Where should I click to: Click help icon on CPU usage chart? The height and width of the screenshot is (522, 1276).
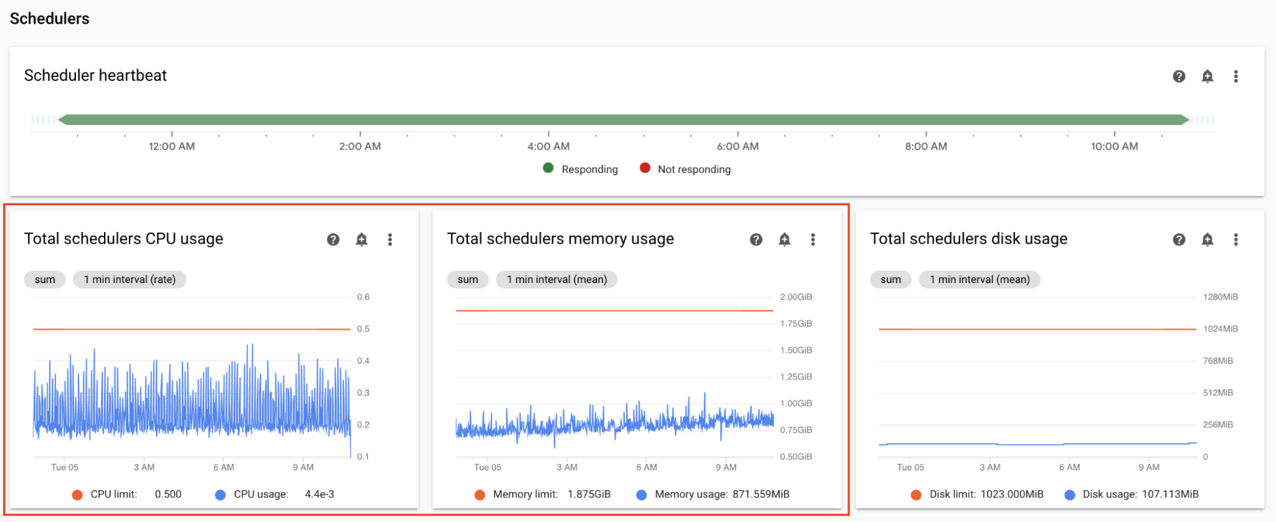click(333, 240)
